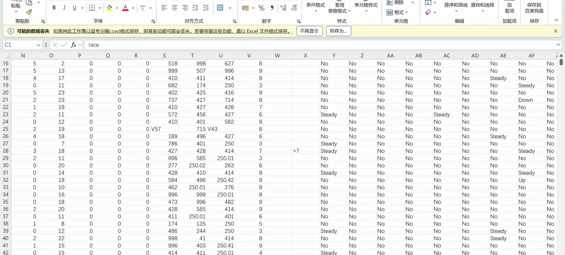Viewport: 565px width, 255px height.
Task: Click the 另存为... button
Action: [338, 31]
